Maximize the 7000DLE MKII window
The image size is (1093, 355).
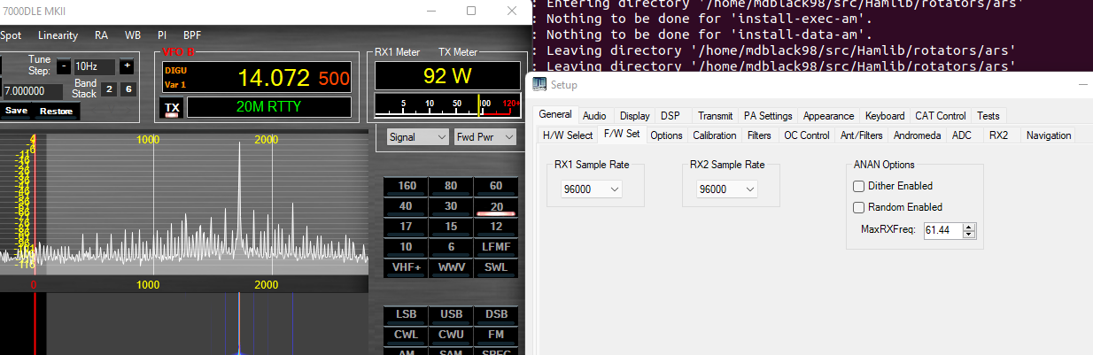[471, 11]
